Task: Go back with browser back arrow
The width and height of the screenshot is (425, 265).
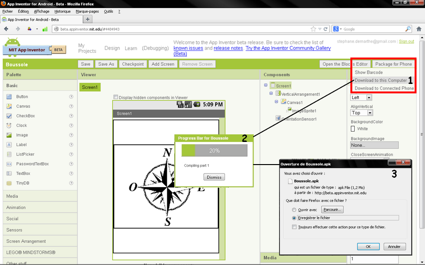Action: [6, 29]
